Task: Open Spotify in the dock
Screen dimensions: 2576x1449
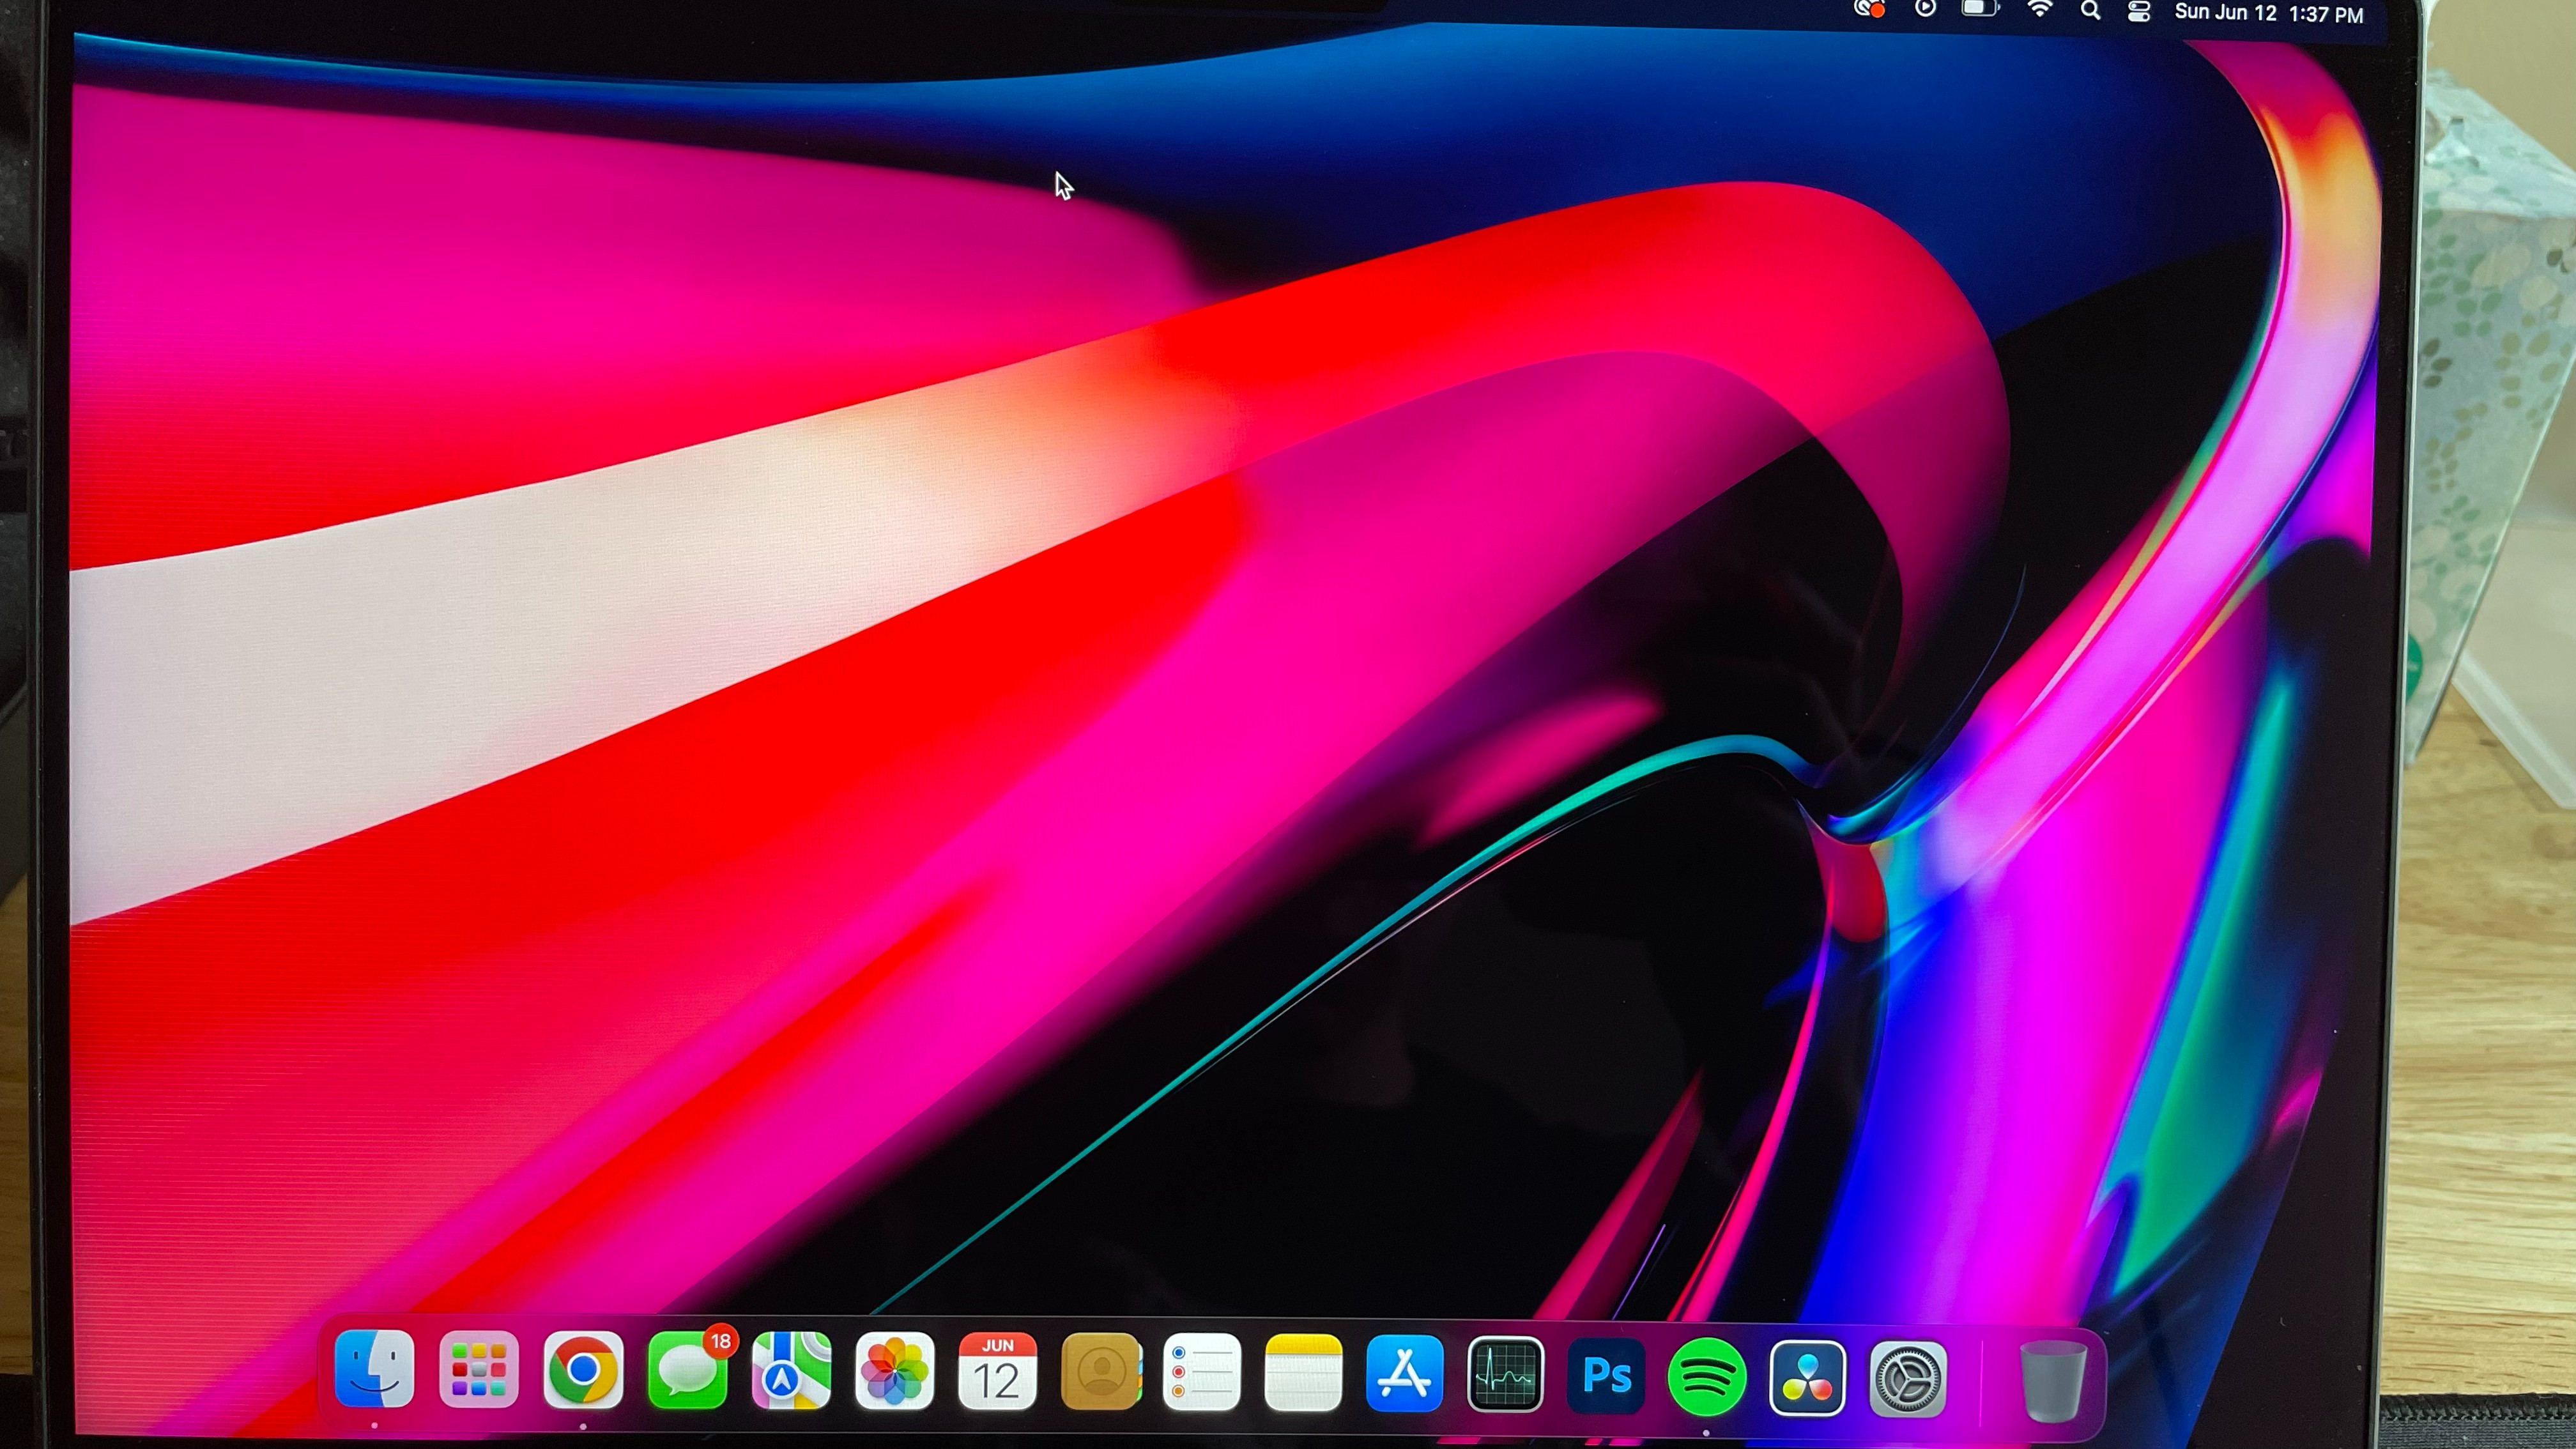Action: pyautogui.click(x=1707, y=1378)
